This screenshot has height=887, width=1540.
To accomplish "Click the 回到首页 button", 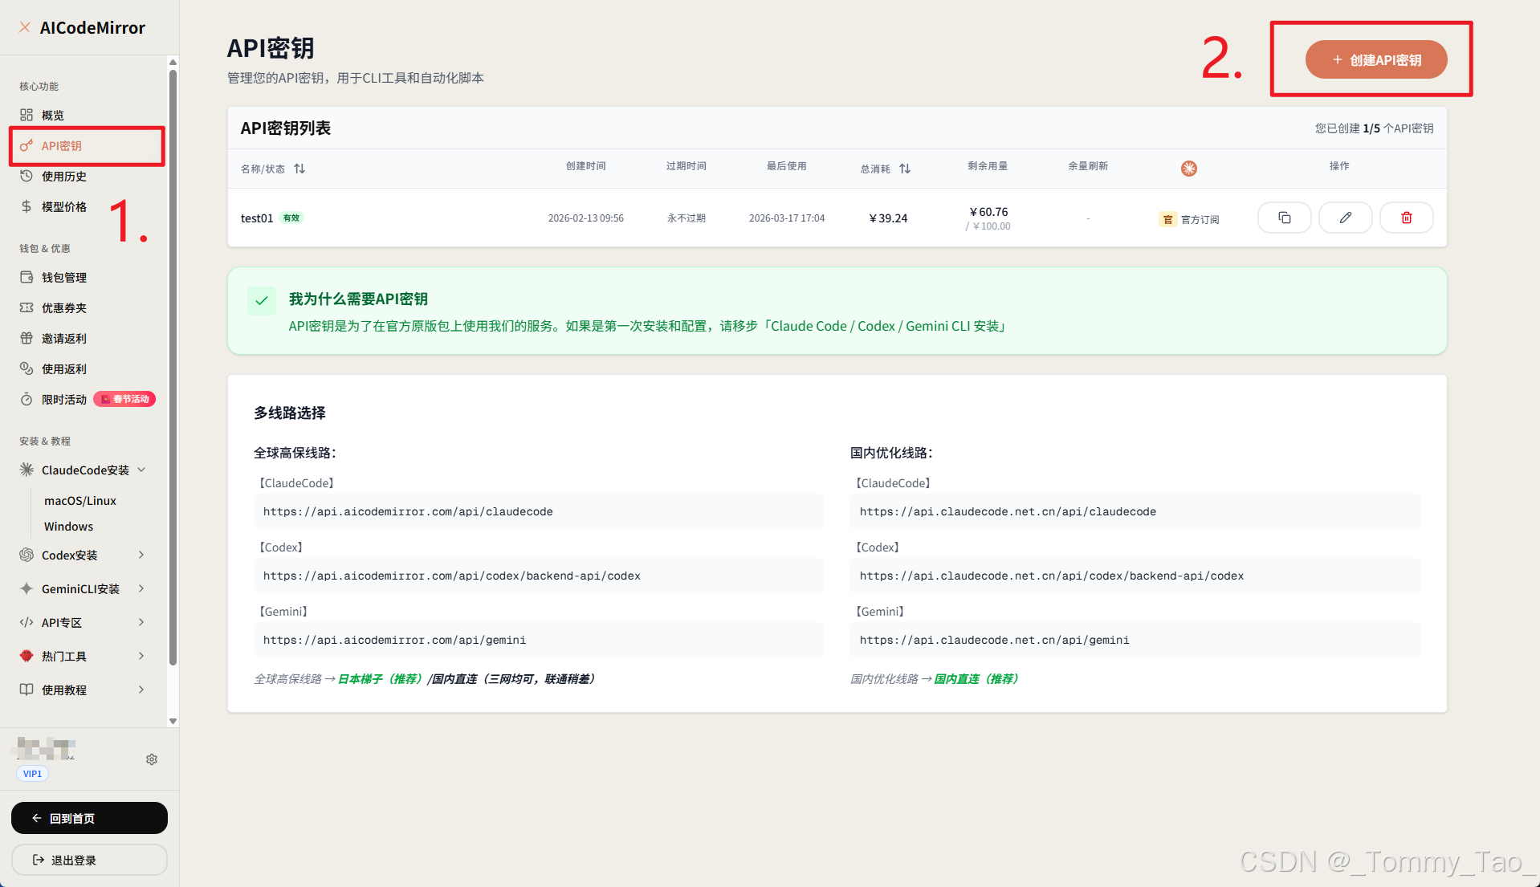I will pyautogui.click(x=89, y=818).
